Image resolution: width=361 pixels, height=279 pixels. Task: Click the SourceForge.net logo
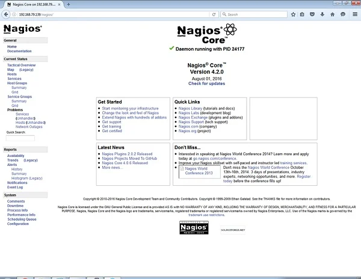233,230
